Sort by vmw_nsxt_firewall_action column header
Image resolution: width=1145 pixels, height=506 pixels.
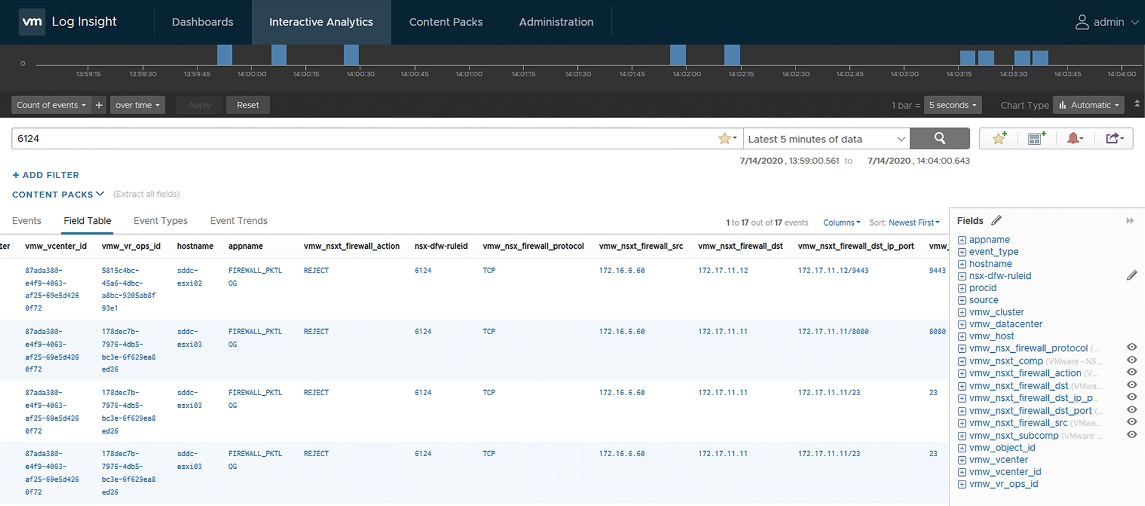(x=352, y=246)
